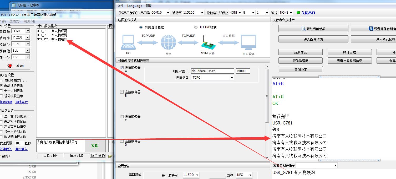Click green 发送 send button

click(95, 146)
